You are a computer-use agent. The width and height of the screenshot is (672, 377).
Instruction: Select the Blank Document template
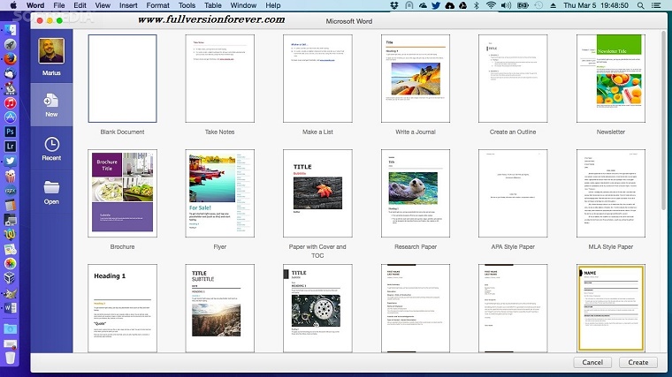tap(122, 79)
